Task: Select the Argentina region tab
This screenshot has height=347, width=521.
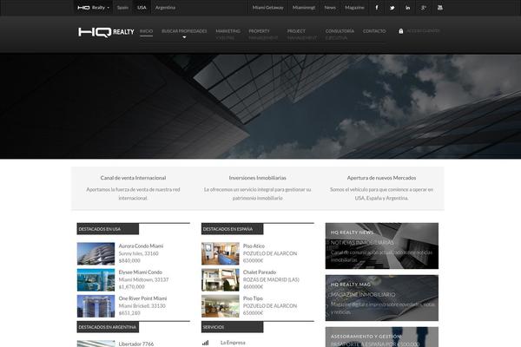Action: pyautogui.click(x=165, y=7)
